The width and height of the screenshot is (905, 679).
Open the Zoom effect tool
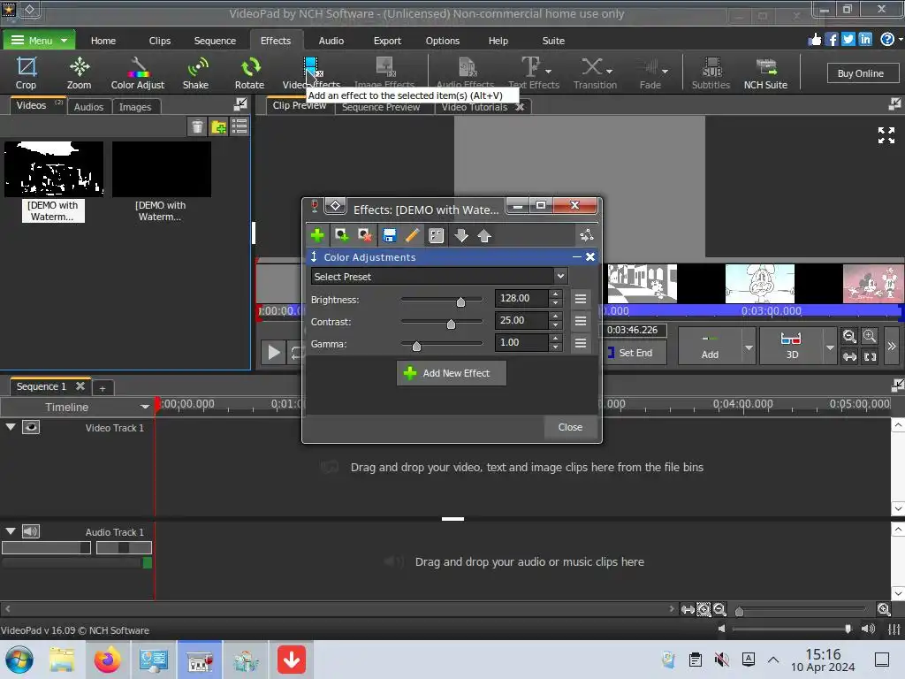click(79, 73)
